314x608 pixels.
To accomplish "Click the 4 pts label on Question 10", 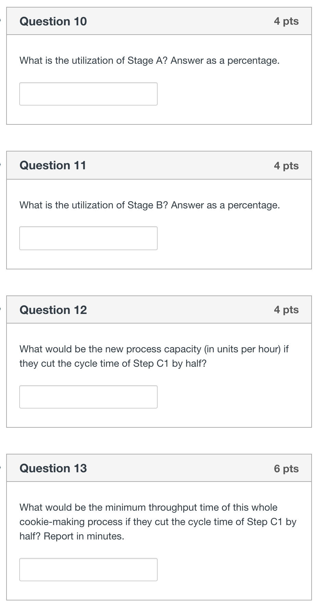I will point(286,21).
